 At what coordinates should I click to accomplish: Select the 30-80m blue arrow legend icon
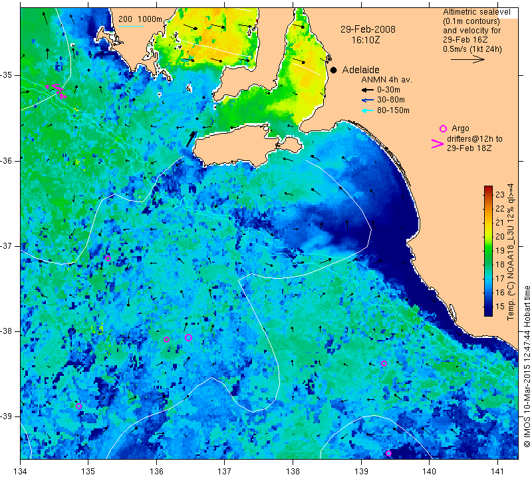coord(368,100)
